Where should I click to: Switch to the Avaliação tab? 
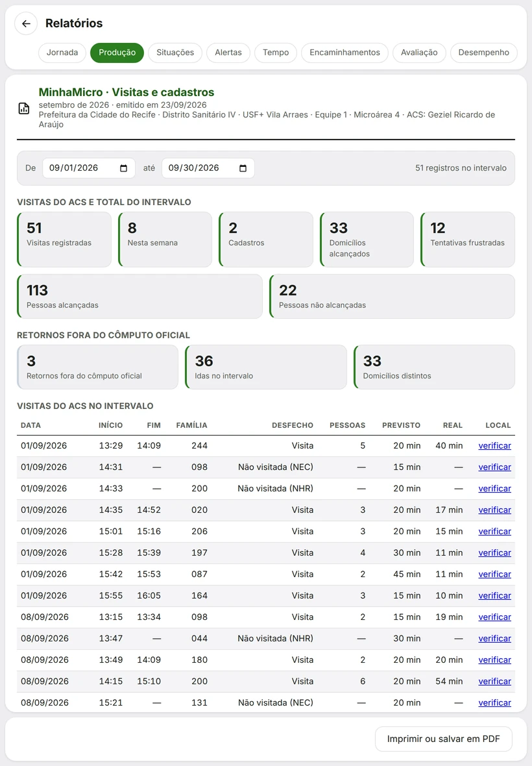click(419, 53)
